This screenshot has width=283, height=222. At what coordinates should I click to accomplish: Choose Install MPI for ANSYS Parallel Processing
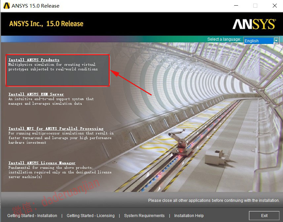(x=56, y=129)
